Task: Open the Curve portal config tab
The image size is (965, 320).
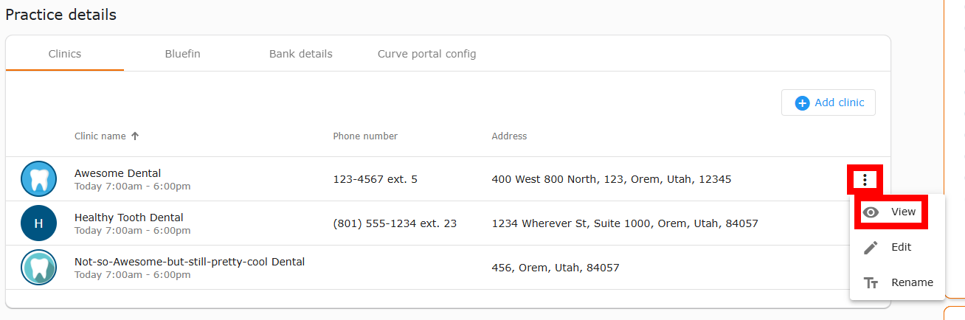Action: [x=427, y=54]
